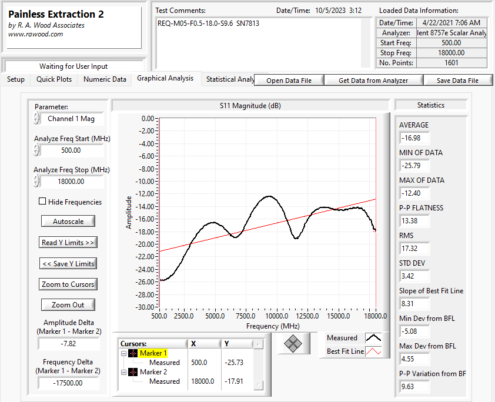Click the cursor mover diamond icon
This screenshot has width=495, height=402.
(x=293, y=343)
